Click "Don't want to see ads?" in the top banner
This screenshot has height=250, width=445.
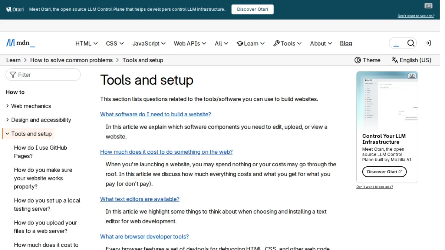coord(416,16)
